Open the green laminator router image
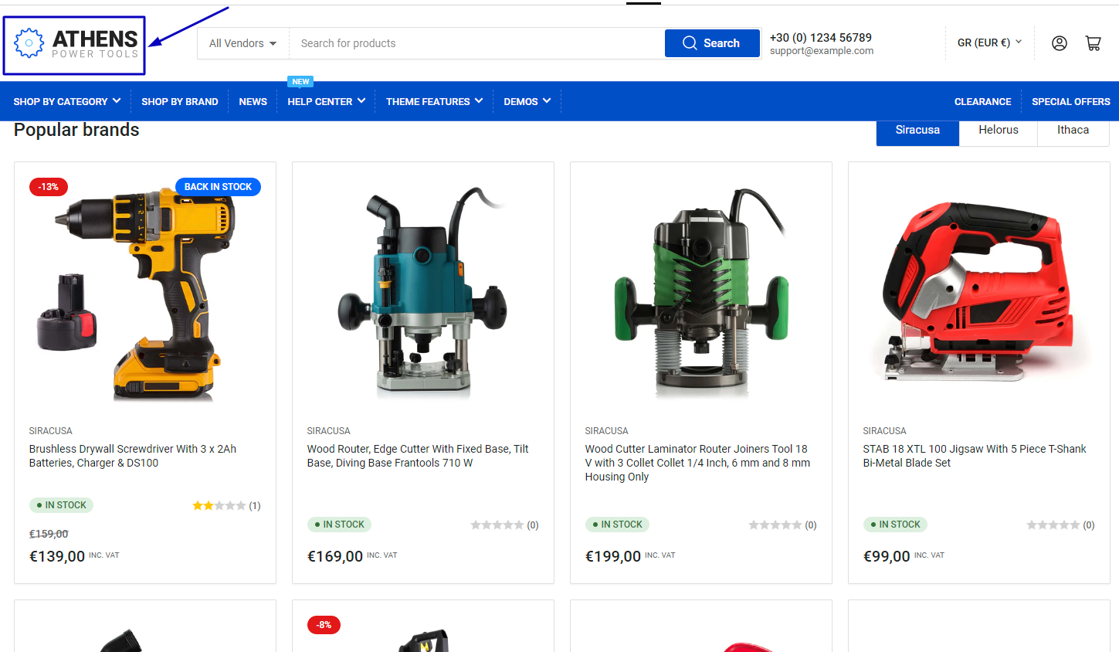This screenshot has width=1119, height=652. (701, 294)
